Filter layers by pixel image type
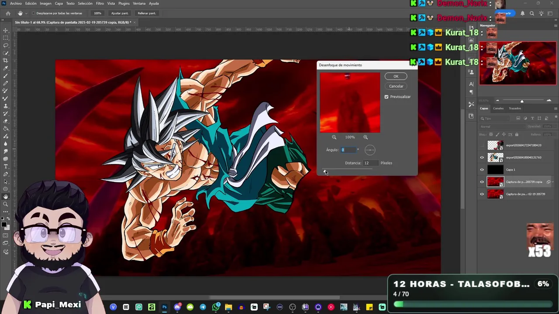The image size is (559, 314). tap(518, 118)
